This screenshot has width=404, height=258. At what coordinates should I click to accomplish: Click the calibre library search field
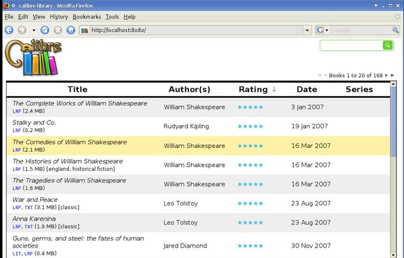pyautogui.click(x=352, y=45)
